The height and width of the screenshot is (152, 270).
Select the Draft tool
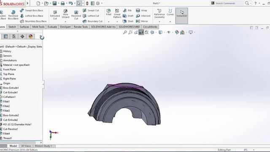pos(128,16)
